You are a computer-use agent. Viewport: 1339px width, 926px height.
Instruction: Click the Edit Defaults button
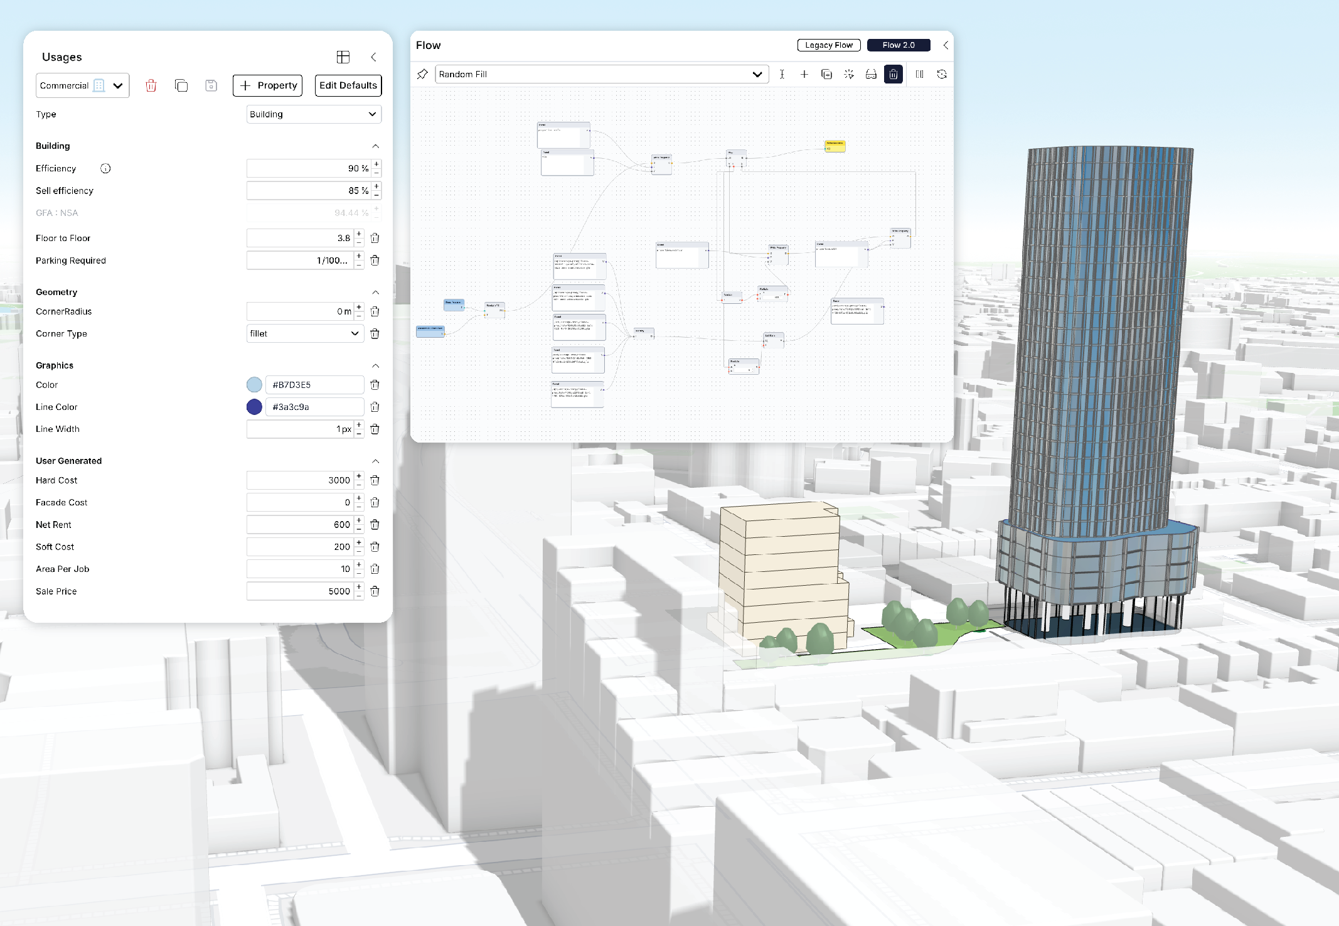click(x=348, y=85)
